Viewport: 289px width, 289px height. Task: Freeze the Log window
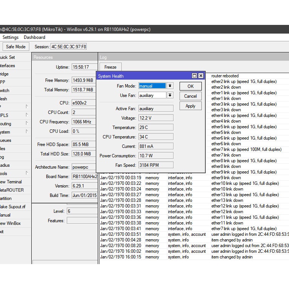tap(111, 67)
